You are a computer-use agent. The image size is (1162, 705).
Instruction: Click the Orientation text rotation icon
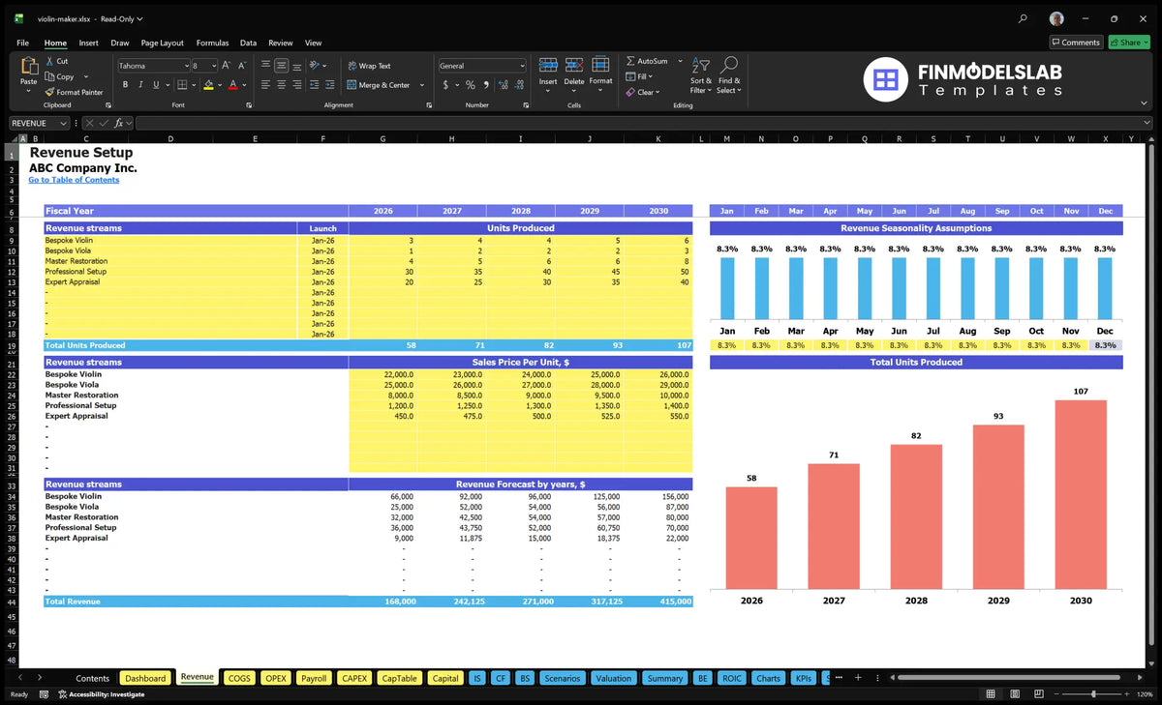point(314,66)
